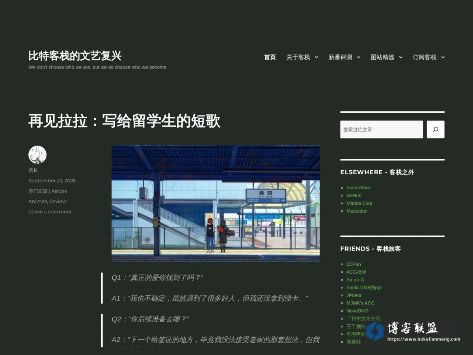Open the 新番评测 menu item
Viewport: 473px width, 355px height.
point(341,57)
